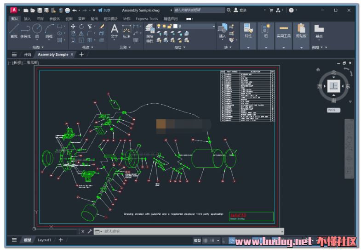Toggle the 模型 model space status button
The height and width of the screenshot is (251, 361).
click(x=197, y=240)
